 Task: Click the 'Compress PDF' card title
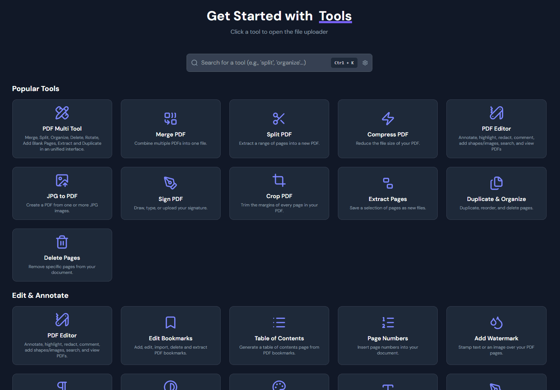(388, 134)
